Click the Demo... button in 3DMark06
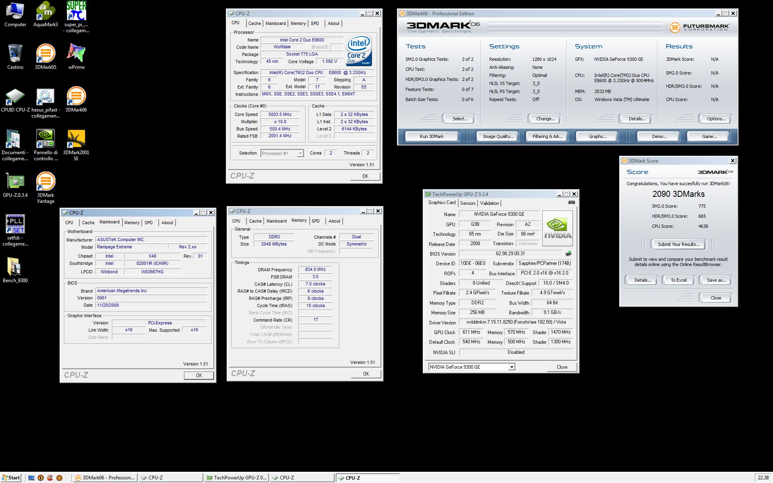Viewport: 773px width, 483px height. (659, 136)
